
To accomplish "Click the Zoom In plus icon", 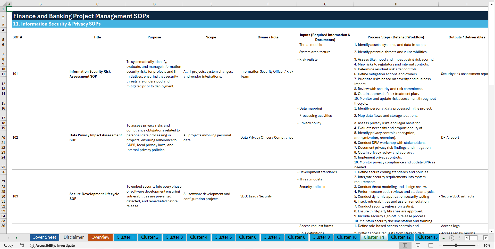I will (x=478, y=245).
